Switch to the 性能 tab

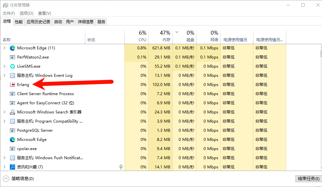click(19, 22)
